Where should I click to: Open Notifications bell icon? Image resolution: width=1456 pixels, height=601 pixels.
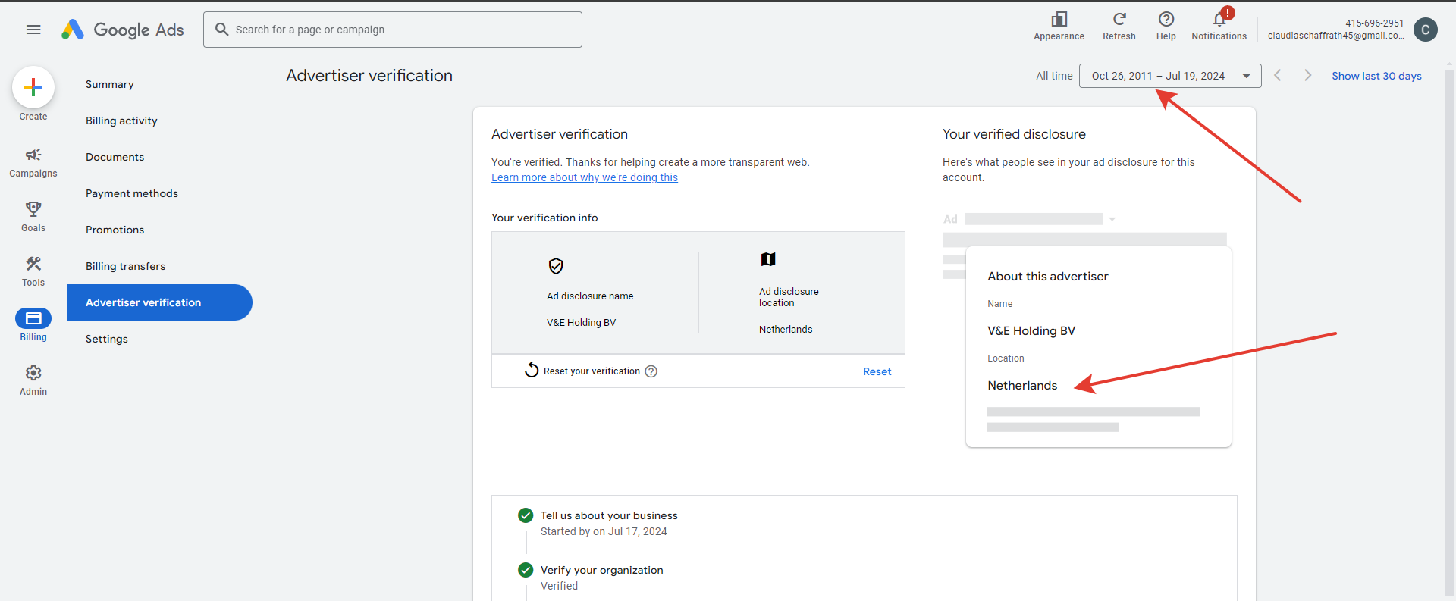[x=1219, y=19]
